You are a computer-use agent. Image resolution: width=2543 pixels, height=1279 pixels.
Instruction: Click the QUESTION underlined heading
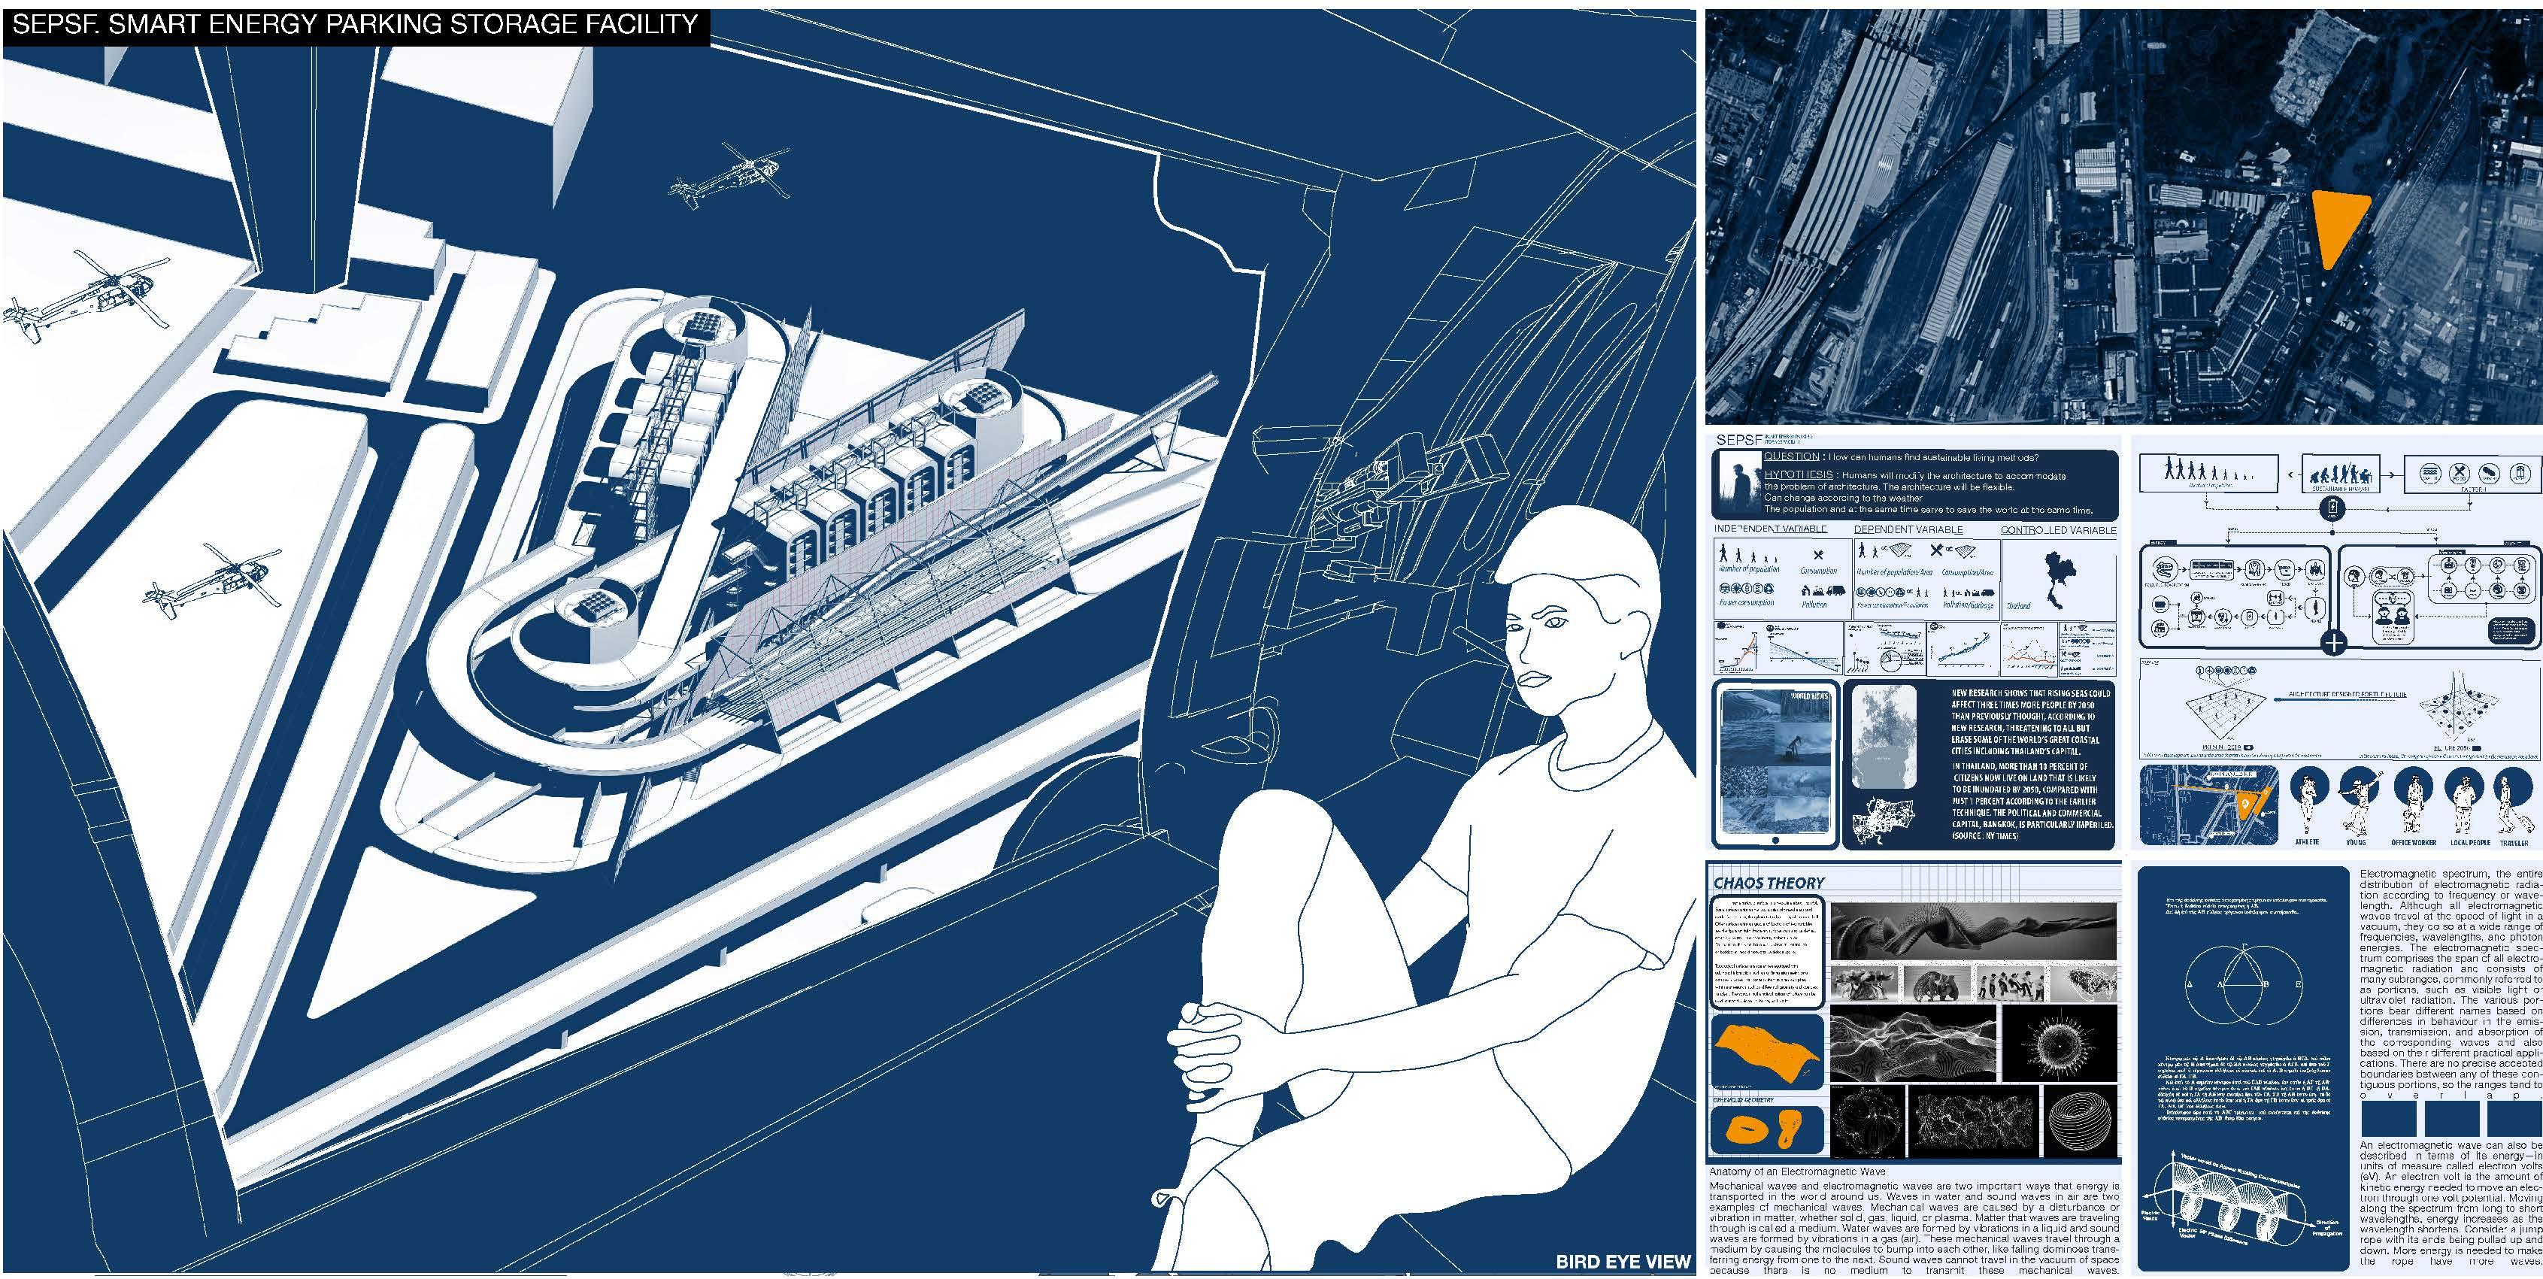(x=1791, y=457)
